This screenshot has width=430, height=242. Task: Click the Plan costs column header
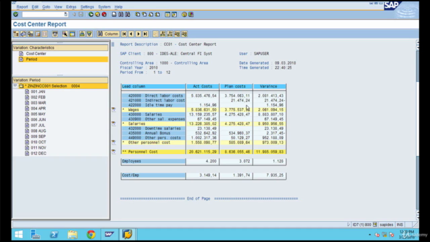[236, 86]
